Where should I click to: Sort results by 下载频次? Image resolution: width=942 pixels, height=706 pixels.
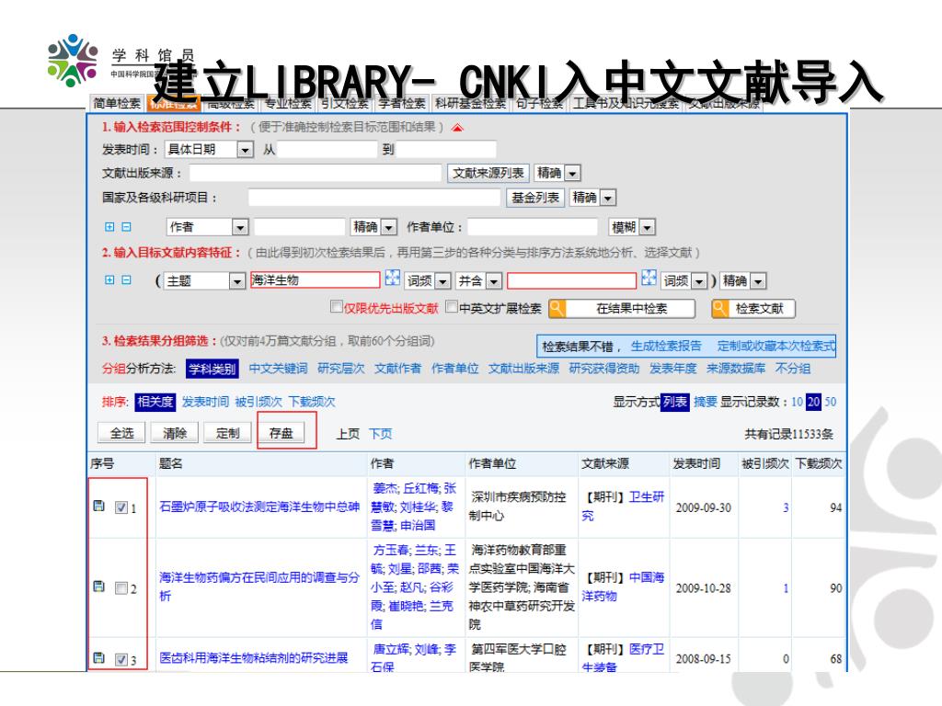[312, 402]
